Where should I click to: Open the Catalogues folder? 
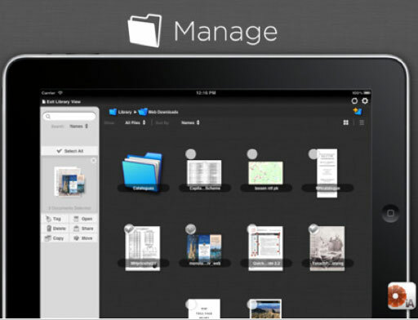coord(142,171)
